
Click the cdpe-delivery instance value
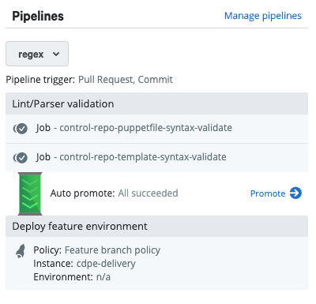[106, 264]
